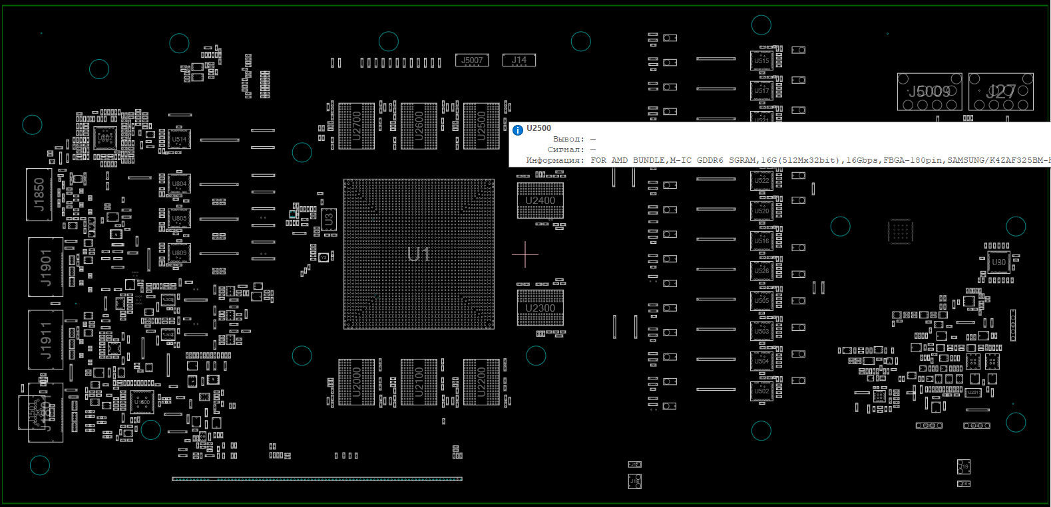
Task: Select power stage U516
Action: tap(761, 241)
